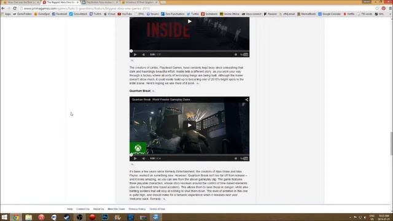This screenshot has width=393, height=221.
Task: Open iTunes from the taskbar
Action: tap(41, 217)
